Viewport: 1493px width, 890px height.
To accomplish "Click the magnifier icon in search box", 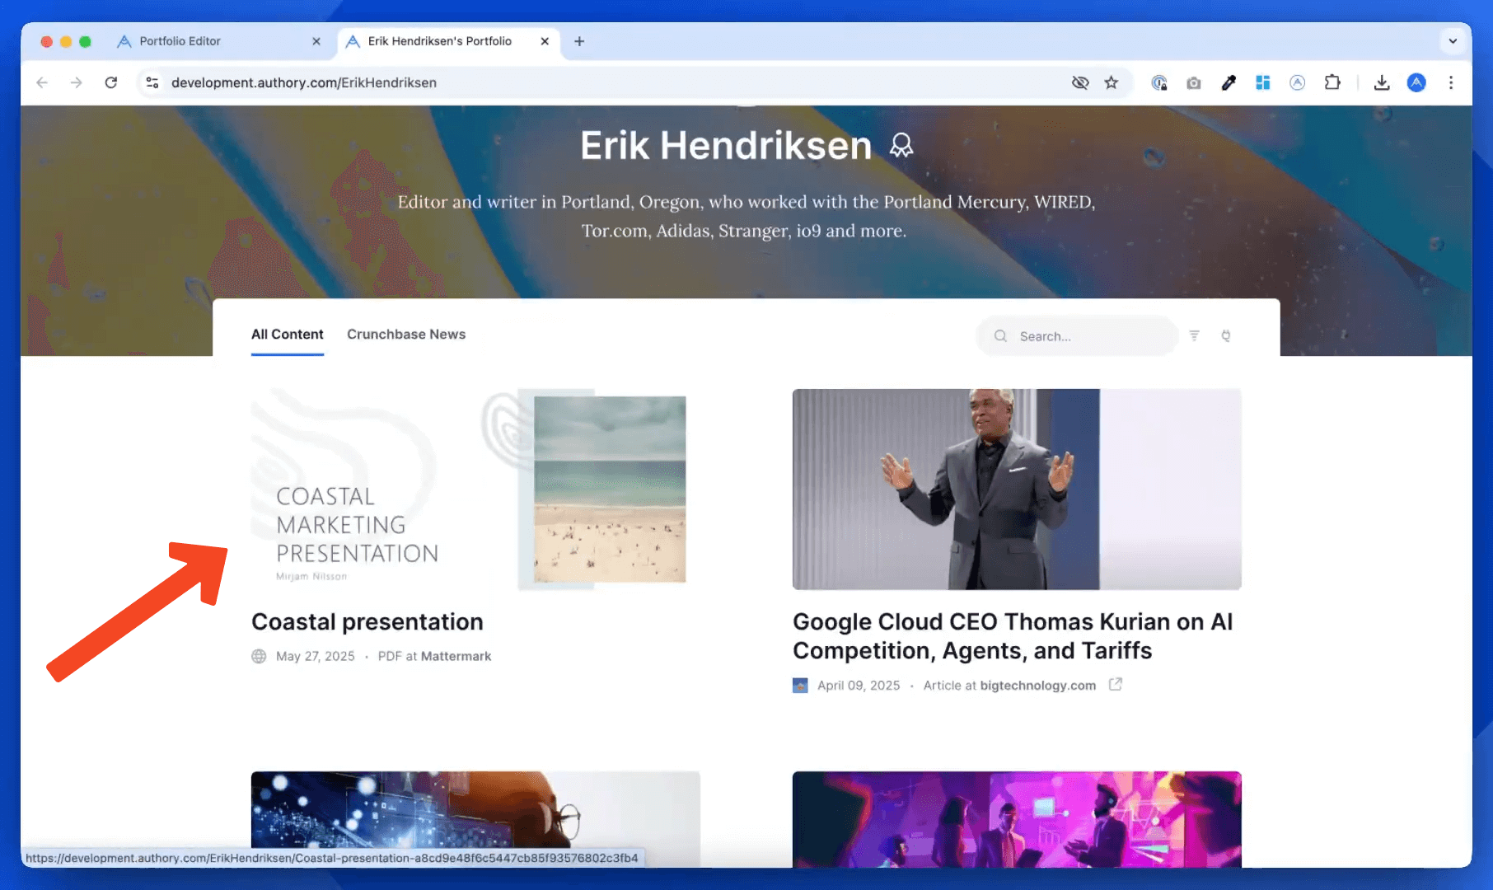I will click(x=1000, y=336).
